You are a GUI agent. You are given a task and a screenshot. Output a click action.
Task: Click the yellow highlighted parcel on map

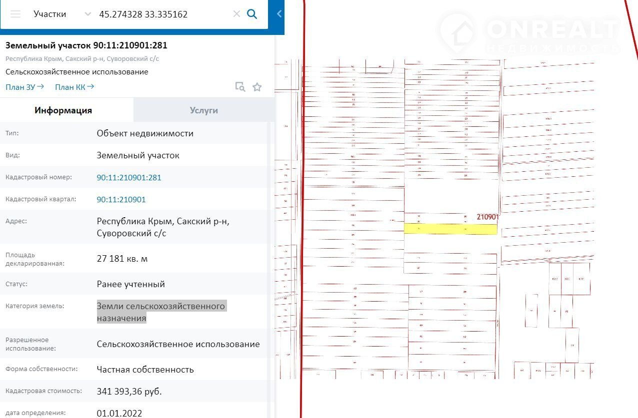[x=450, y=229]
